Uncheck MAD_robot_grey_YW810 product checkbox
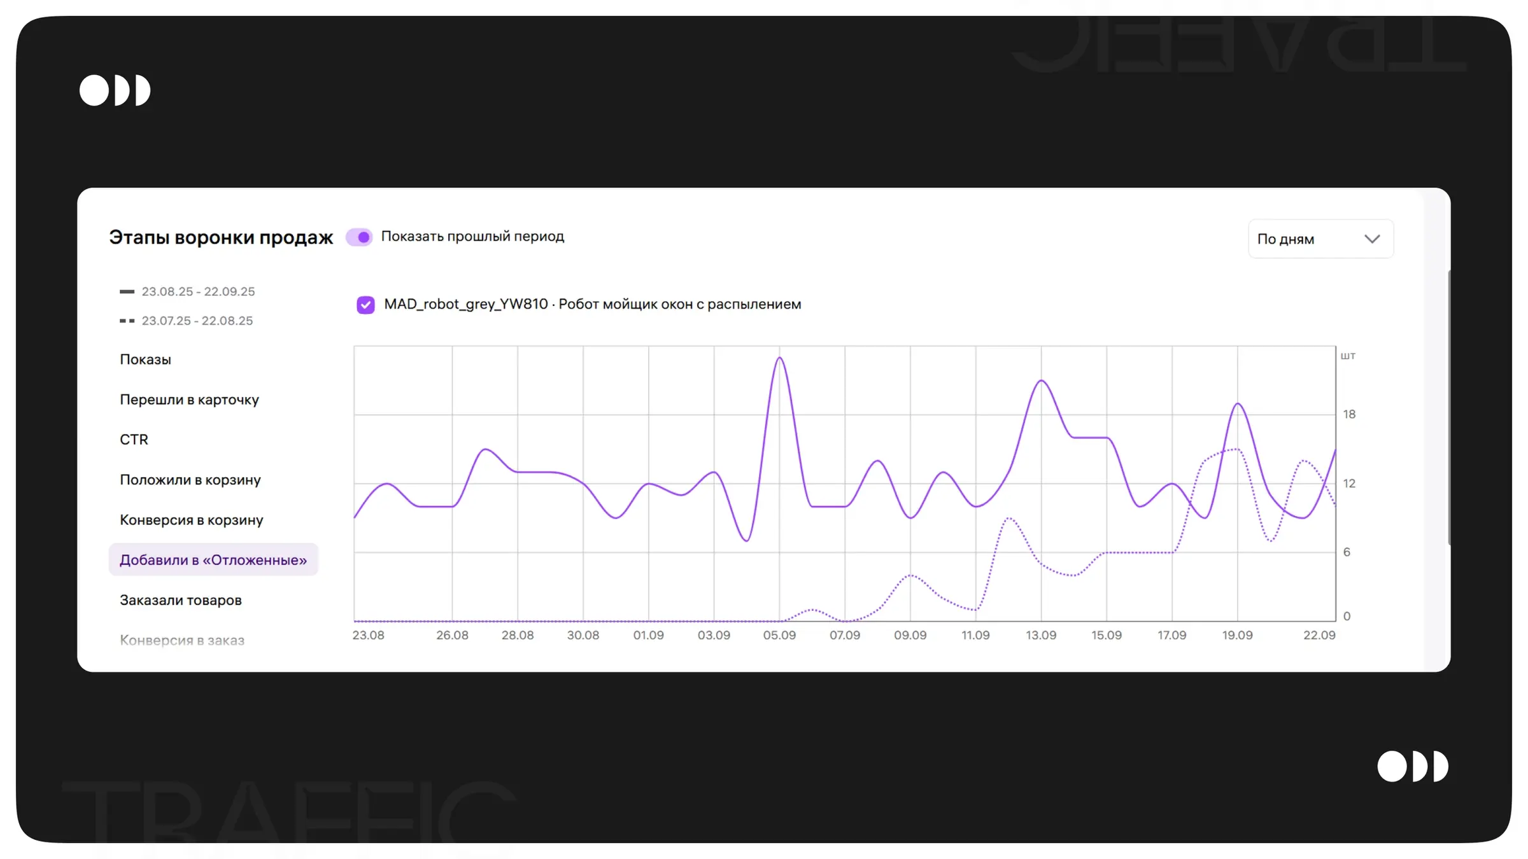Viewport: 1528px width, 859px height. (365, 305)
